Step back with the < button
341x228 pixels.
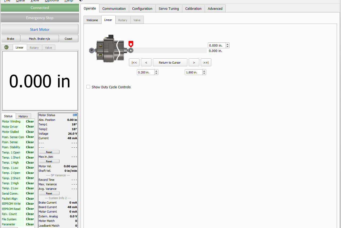coord(146,63)
